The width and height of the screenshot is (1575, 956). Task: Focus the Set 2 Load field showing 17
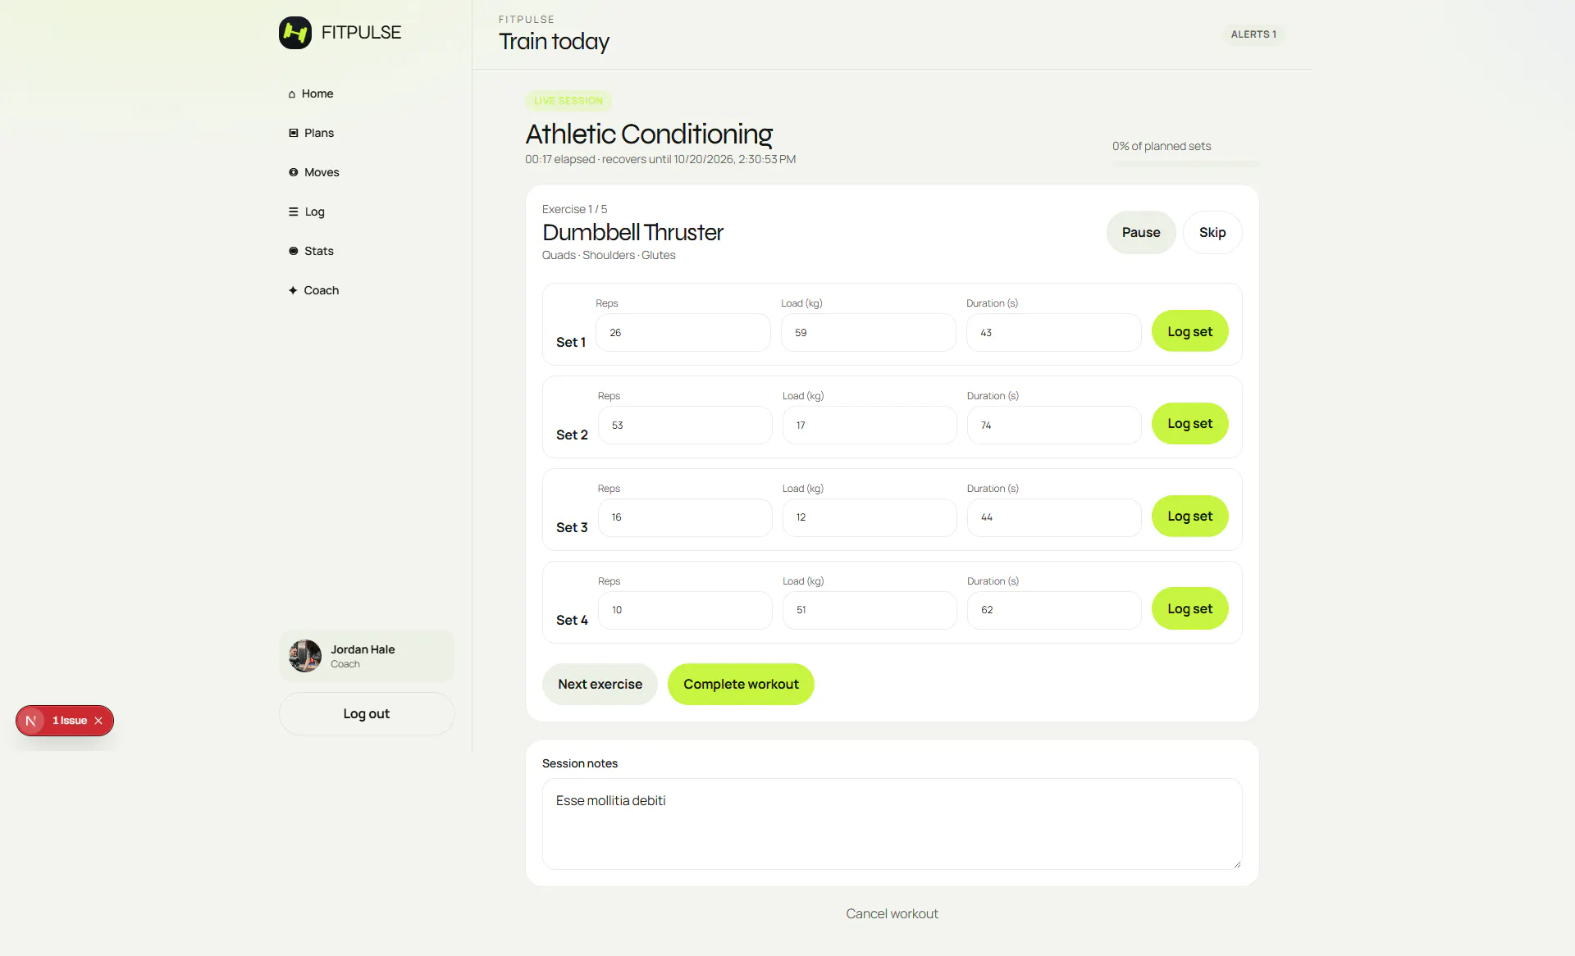(x=870, y=426)
